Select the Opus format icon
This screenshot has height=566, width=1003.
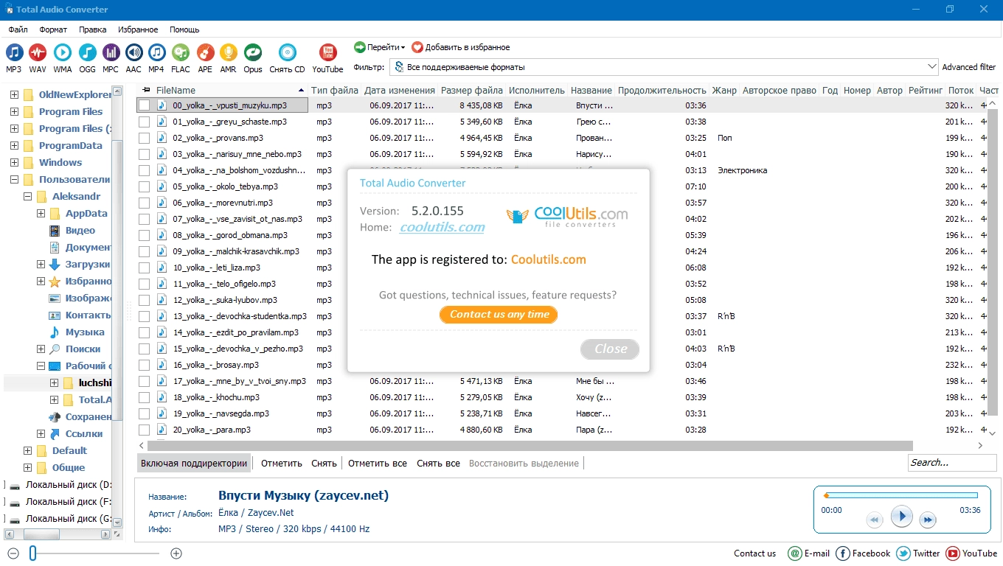coord(253,52)
